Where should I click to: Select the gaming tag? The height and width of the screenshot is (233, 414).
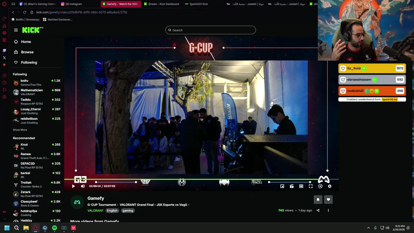(x=128, y=211)
